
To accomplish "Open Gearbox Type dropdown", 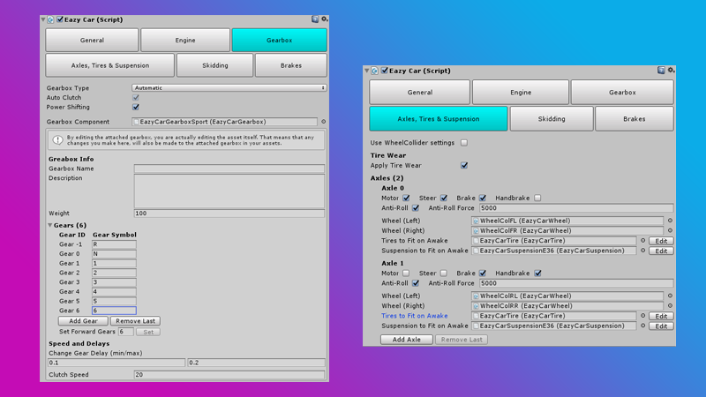I will [x=229, y=87].
